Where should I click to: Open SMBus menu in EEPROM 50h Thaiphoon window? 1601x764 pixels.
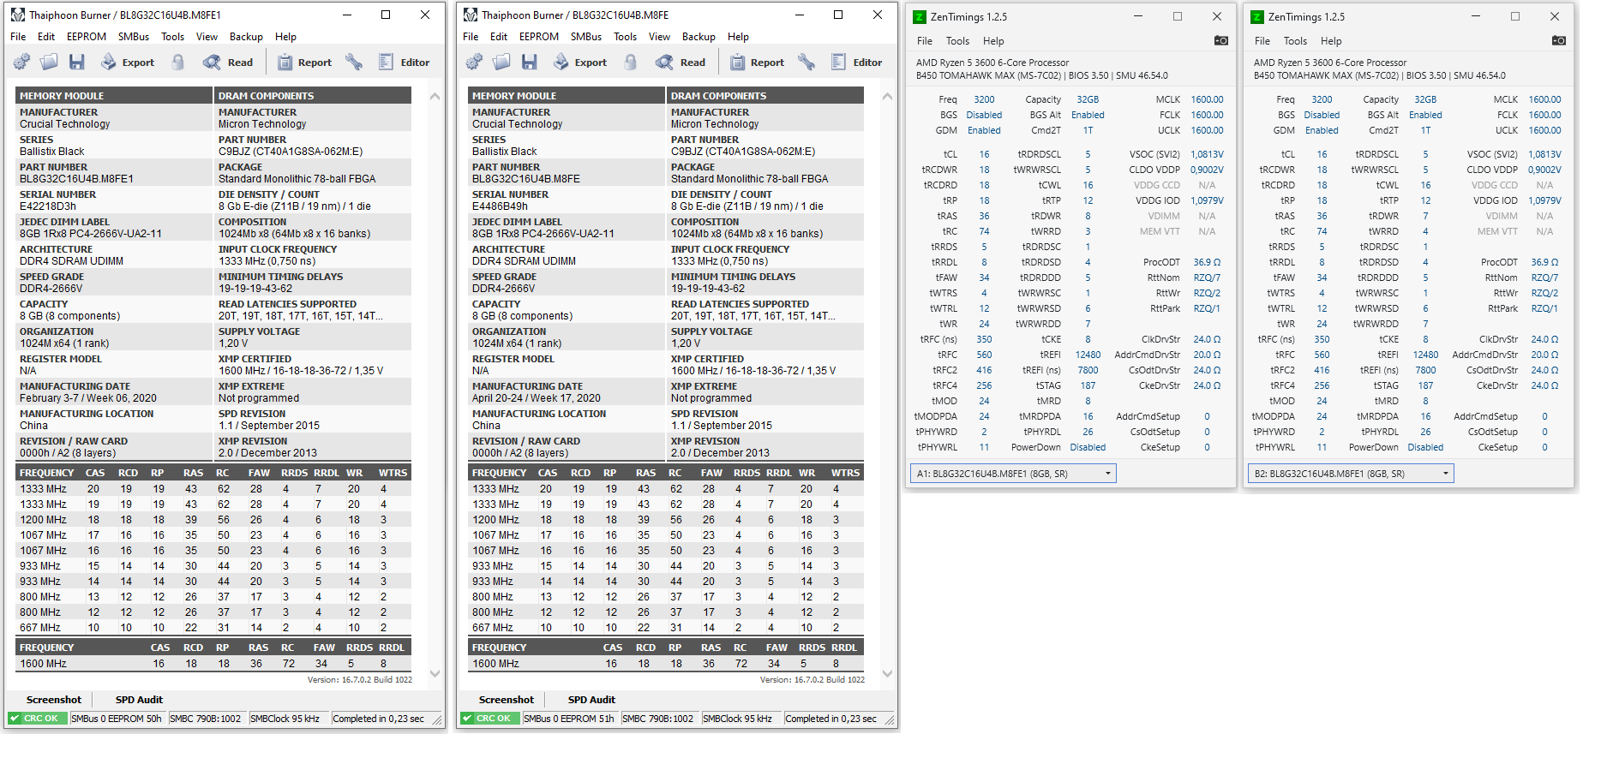click(134, 37)
